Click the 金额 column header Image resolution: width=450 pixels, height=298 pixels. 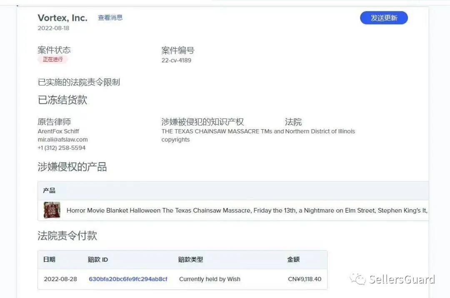click(x=293, y=260)
